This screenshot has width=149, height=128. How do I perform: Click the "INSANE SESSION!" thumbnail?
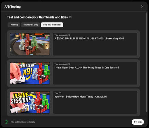click(x=30, y=102)
